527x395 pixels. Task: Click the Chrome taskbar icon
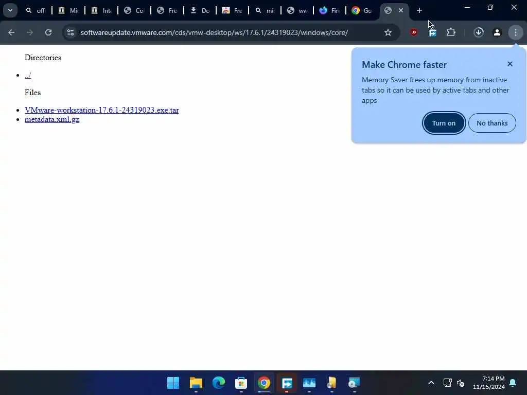pos(264,383)
